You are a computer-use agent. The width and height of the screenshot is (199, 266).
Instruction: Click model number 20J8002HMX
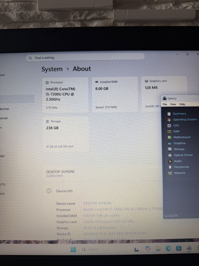pyautogui.click(x=54, y=176)
